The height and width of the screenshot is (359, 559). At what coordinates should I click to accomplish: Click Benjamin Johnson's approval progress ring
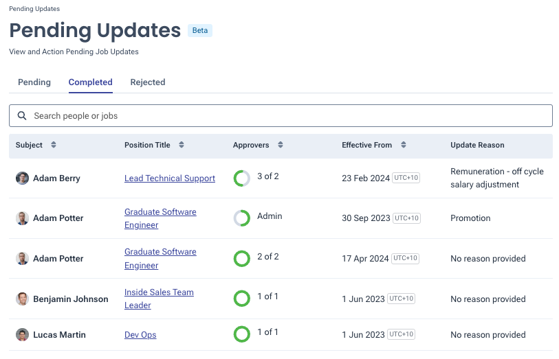click(242, 299)
